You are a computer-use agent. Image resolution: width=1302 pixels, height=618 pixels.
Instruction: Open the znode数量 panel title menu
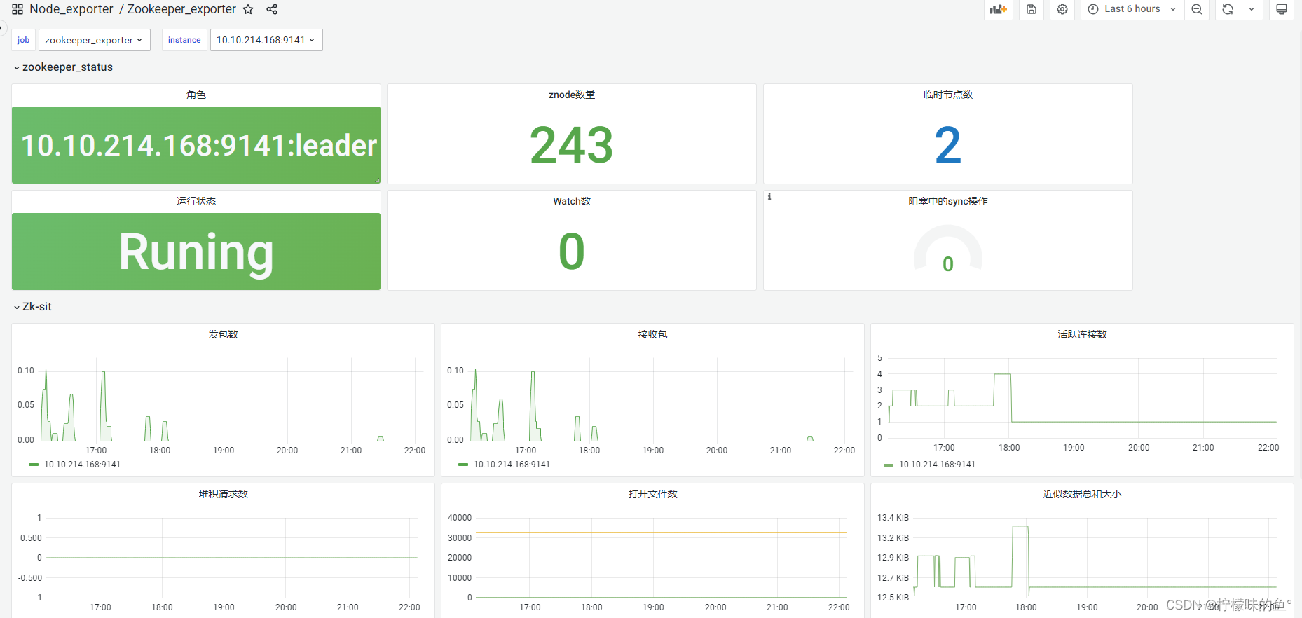click(572, 95)
